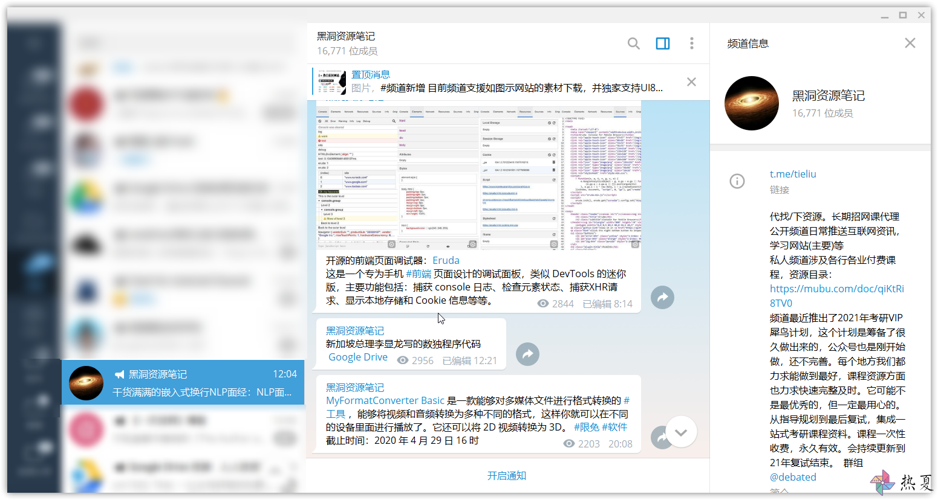Click the info circle icon in channel info
This screenshot has width=938, height=500.
(737, 181)
